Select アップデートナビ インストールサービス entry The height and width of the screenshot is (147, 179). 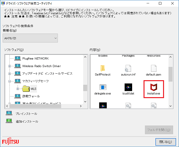pos(48,74)
